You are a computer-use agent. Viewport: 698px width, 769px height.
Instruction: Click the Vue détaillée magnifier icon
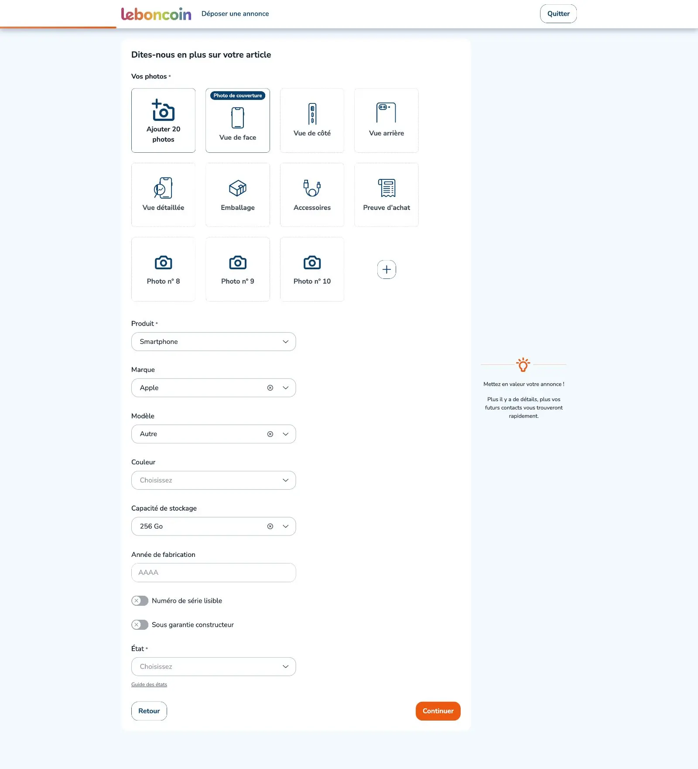point(163,188)
